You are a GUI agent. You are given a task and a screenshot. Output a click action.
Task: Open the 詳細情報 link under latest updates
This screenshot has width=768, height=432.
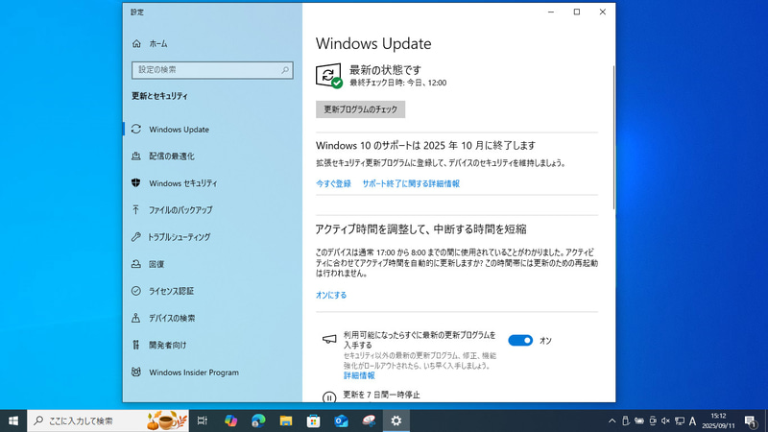pos(359,375)
